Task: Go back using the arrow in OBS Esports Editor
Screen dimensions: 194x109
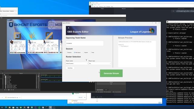Action: click(x=69, y=28)
